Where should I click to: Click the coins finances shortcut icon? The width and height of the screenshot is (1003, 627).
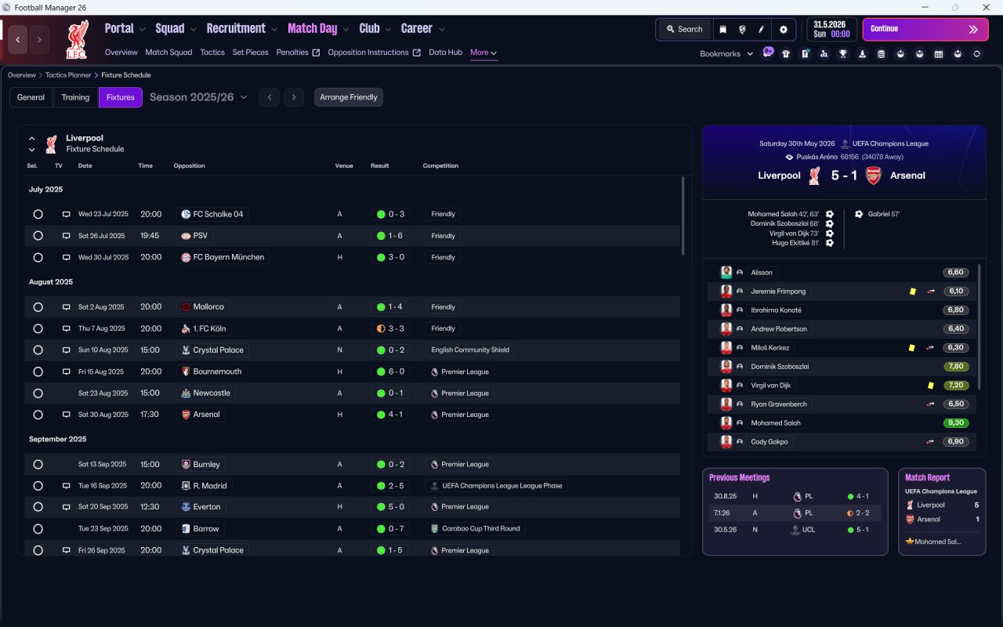pyautogui.click(x=881, y=54)
